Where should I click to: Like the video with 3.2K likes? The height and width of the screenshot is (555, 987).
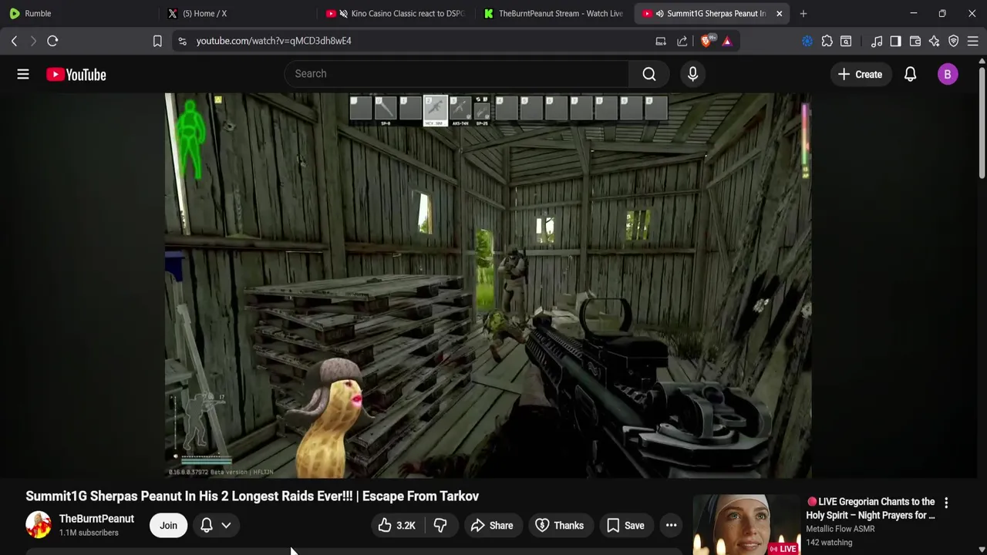397,526
